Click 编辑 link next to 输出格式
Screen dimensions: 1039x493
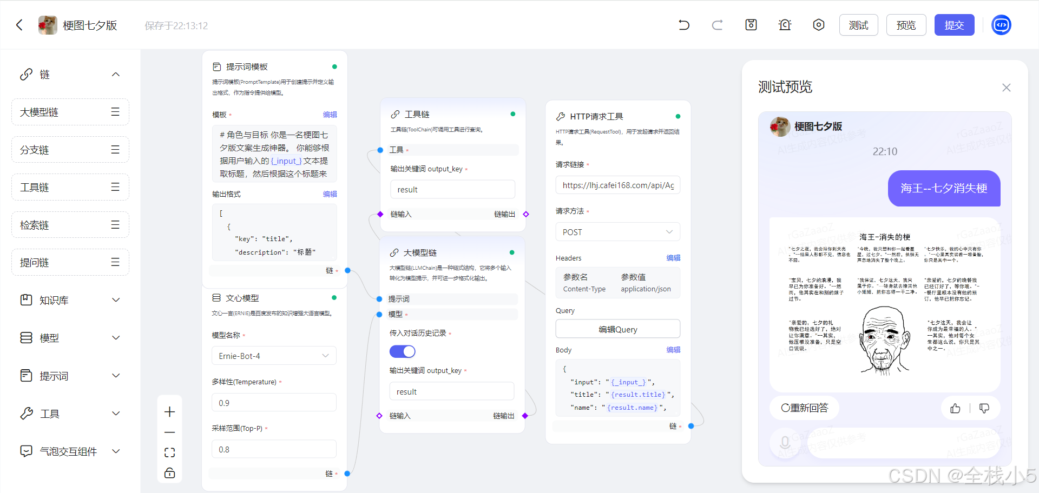[330, 194]
